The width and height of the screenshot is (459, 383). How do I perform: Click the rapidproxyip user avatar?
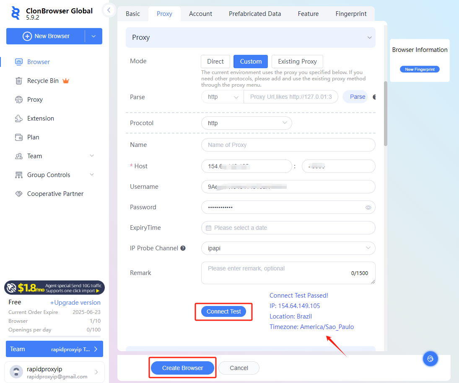click(x=16, y=372)
